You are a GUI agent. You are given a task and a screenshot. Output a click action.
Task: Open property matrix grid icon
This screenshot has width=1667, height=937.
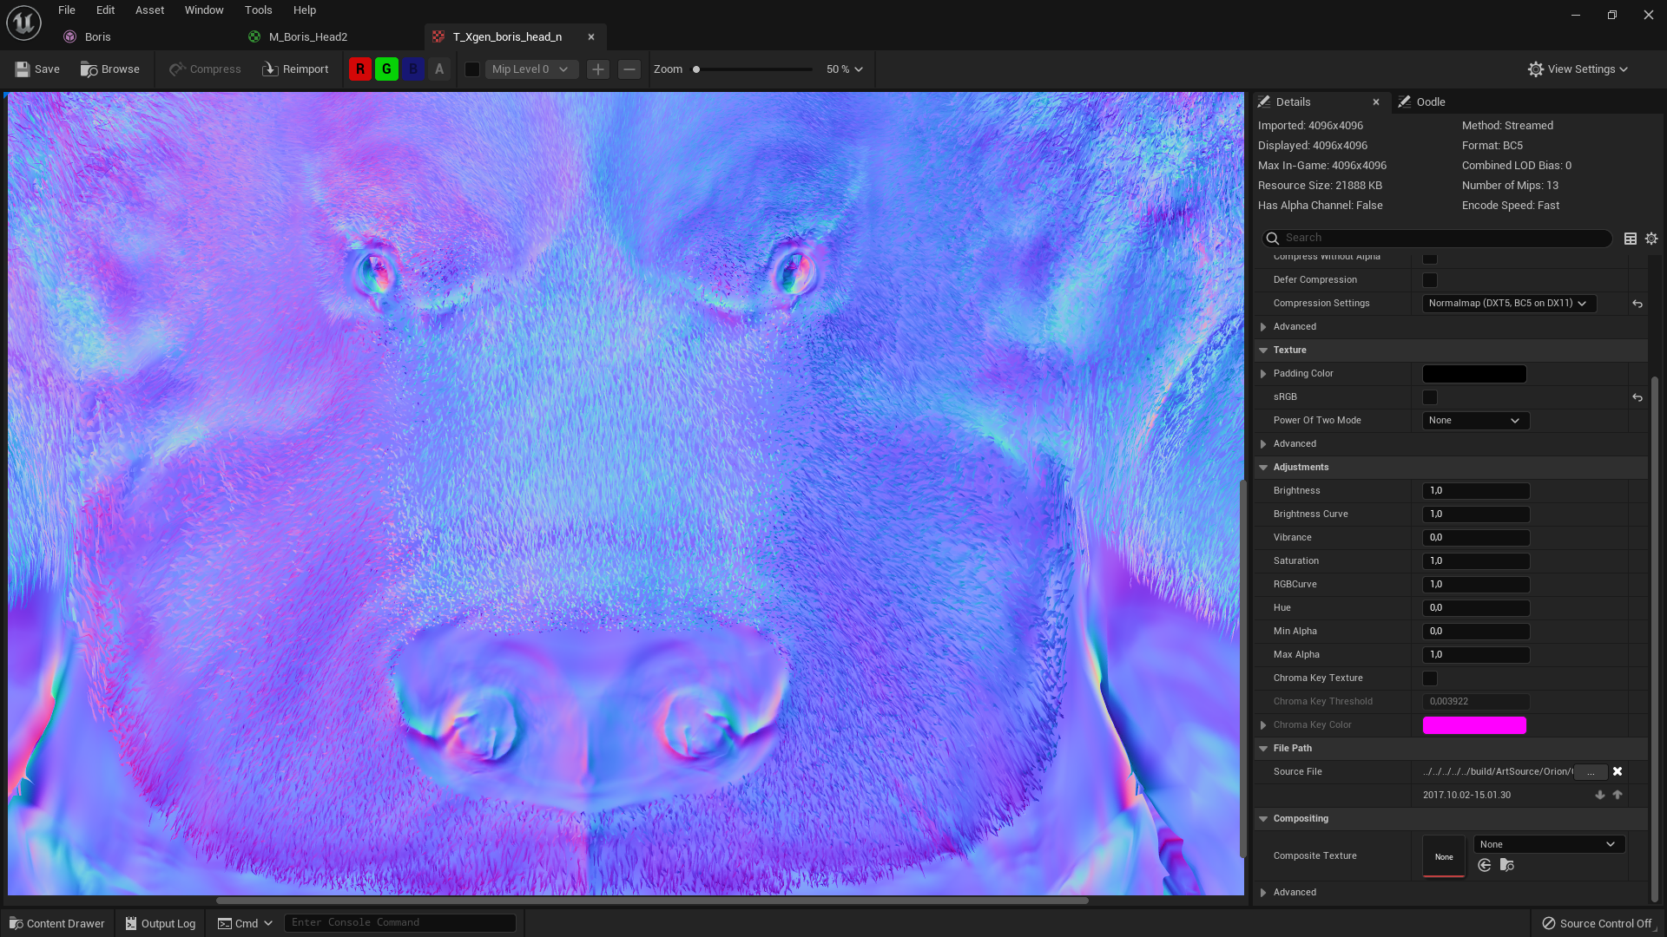[1631, 239]
